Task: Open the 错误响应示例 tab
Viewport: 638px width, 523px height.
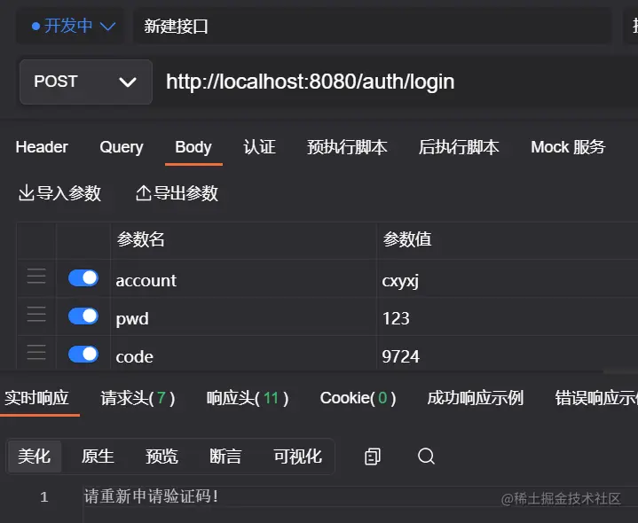Action: pos(596,398)
